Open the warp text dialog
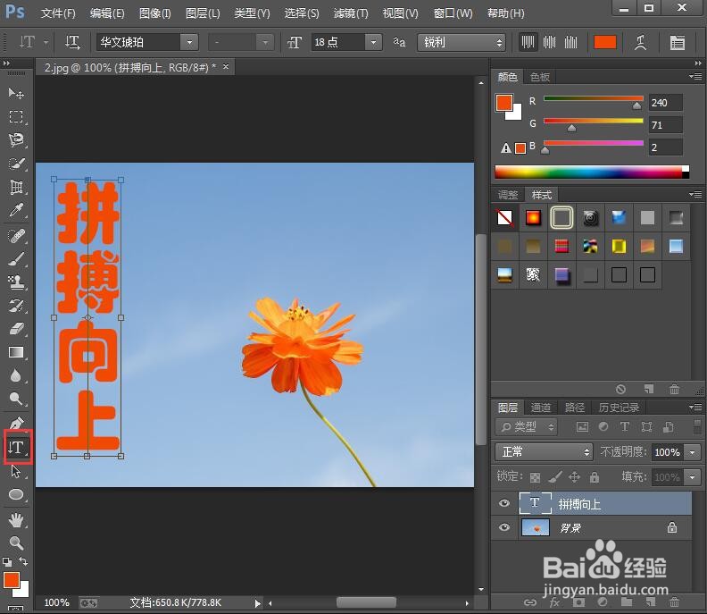 [641, 42]
